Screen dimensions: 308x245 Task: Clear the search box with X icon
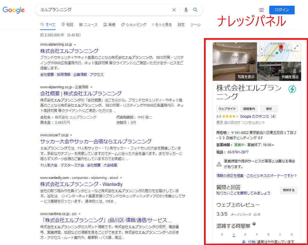(x=174, y=10)
